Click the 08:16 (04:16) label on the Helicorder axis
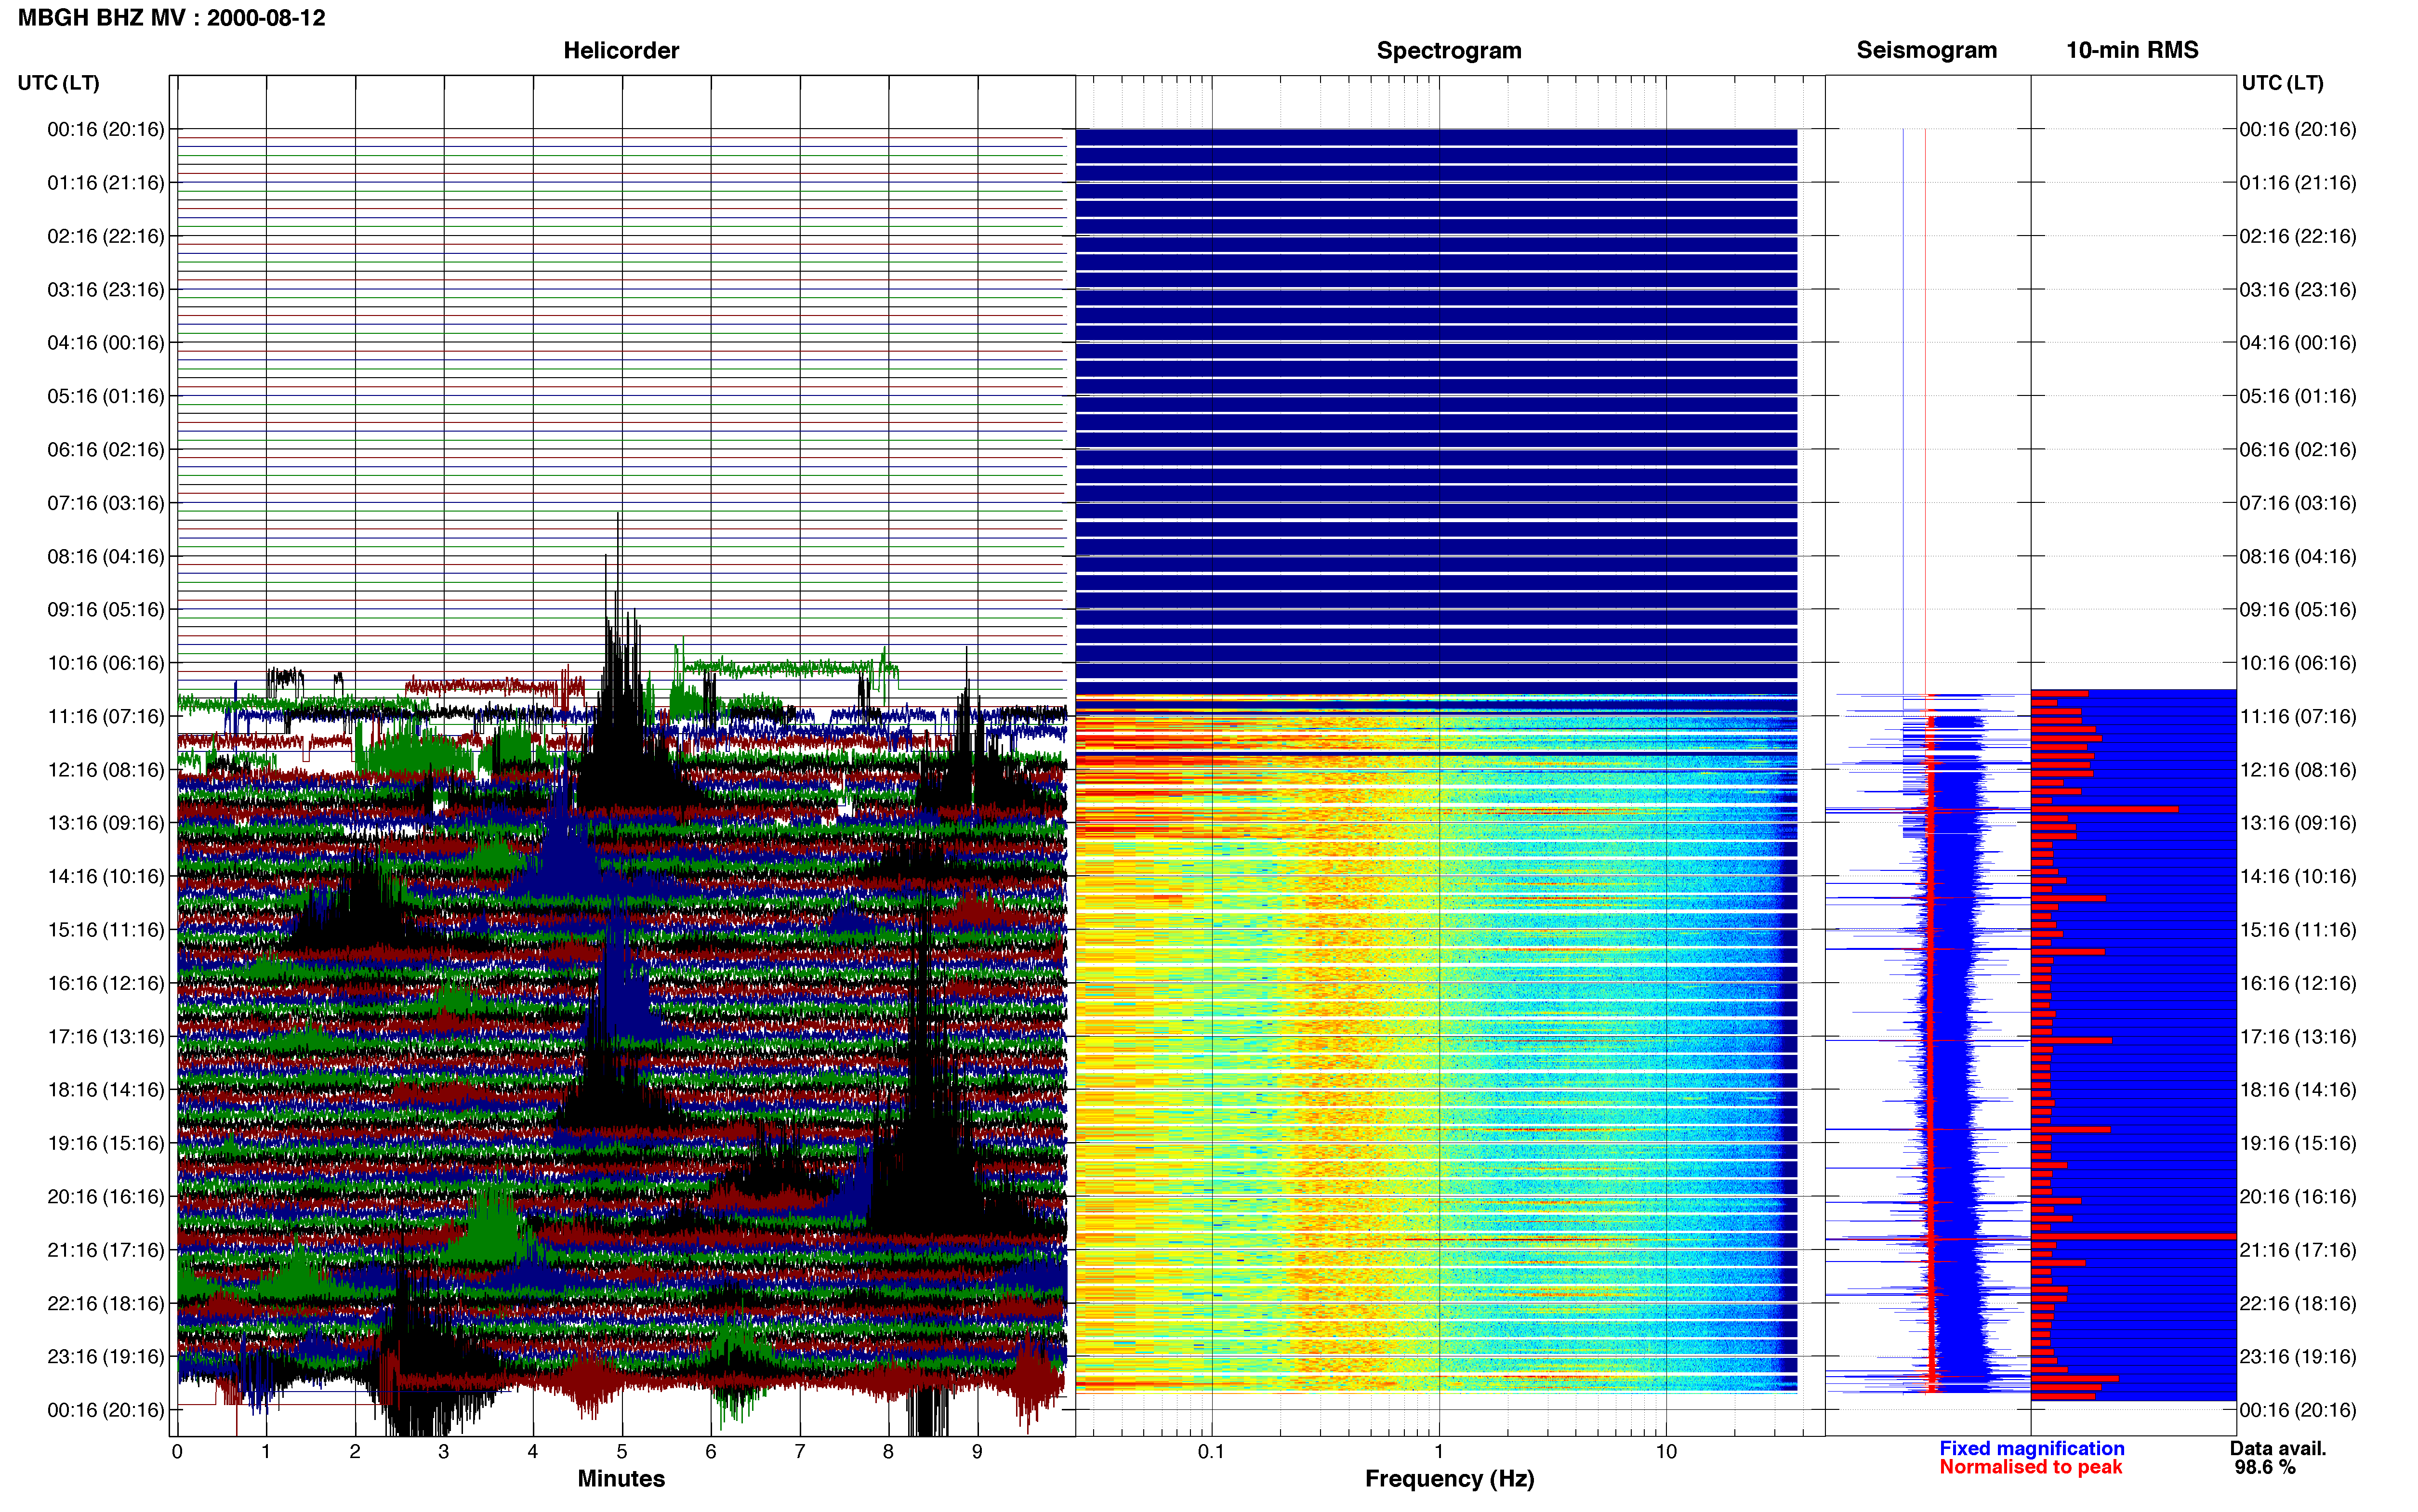The image size is (2418, 1512). [105, 557]
